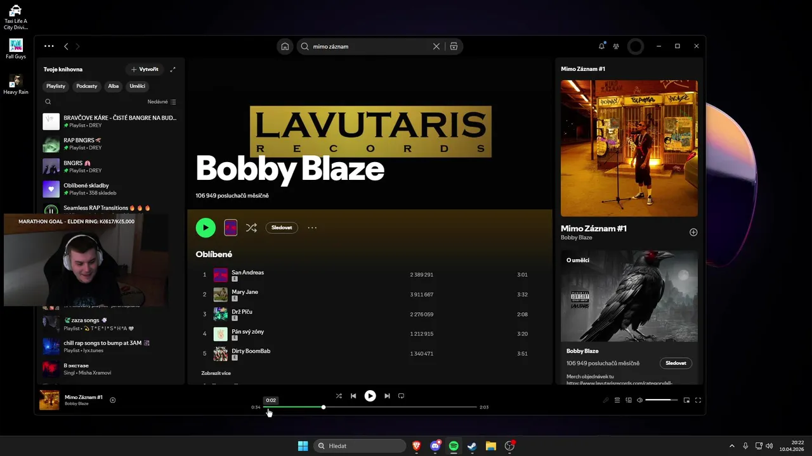Open the three-dots app menu
This screenshot has height=456, width=812.
click(x=49, y=46)
